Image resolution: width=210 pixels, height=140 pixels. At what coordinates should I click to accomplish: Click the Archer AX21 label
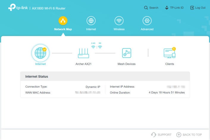[84, 64]
